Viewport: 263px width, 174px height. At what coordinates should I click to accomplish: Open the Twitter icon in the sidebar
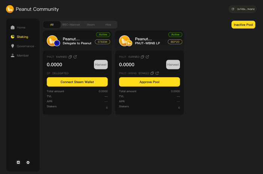pyautogui.click(x=28, y=162)
